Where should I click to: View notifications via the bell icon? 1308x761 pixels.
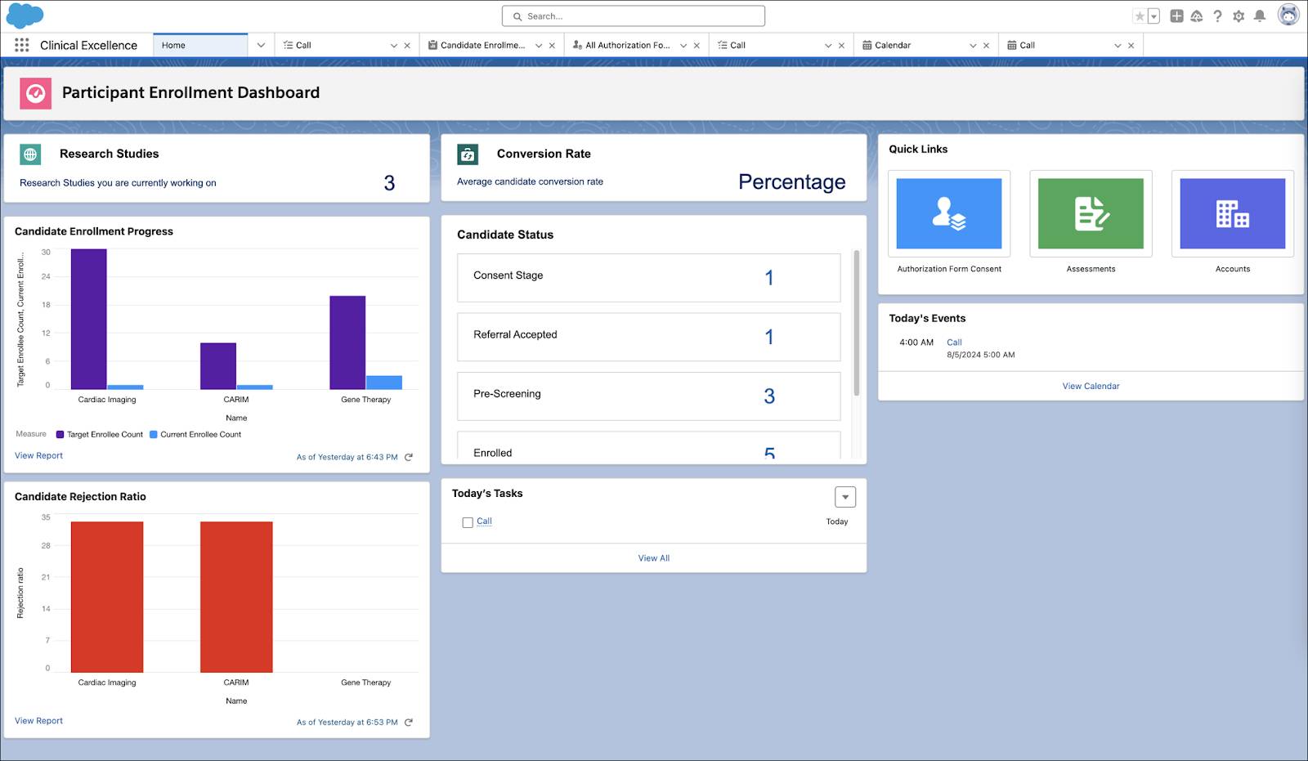pos(1259,16)
